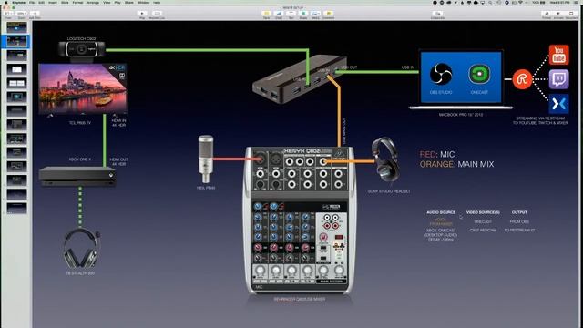The image size is (583, 328).
Task: Add a comment with the Comment icon
Action: point(328,15)
